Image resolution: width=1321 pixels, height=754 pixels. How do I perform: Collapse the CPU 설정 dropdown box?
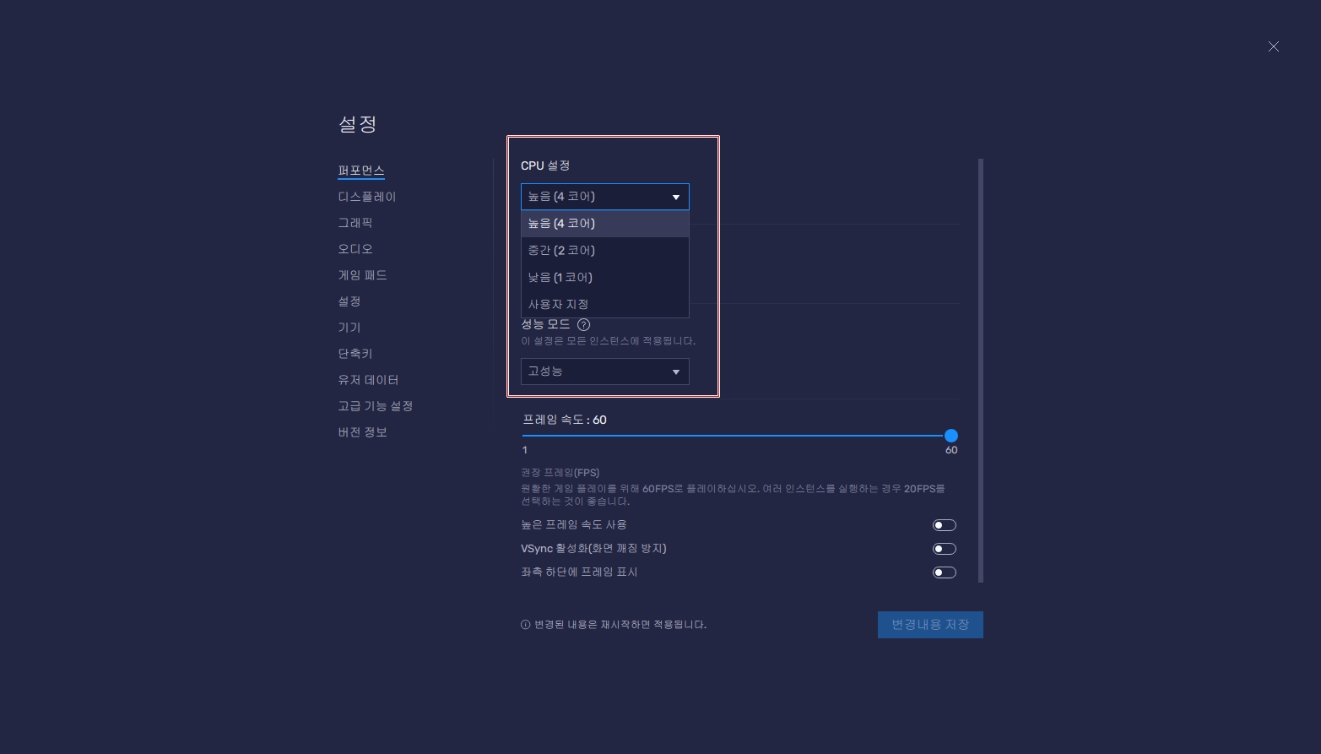pos(605,197)
